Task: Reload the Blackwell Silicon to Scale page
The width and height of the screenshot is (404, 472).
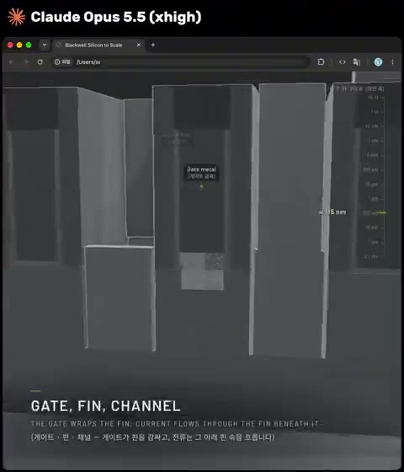Action: pos(40,62)
